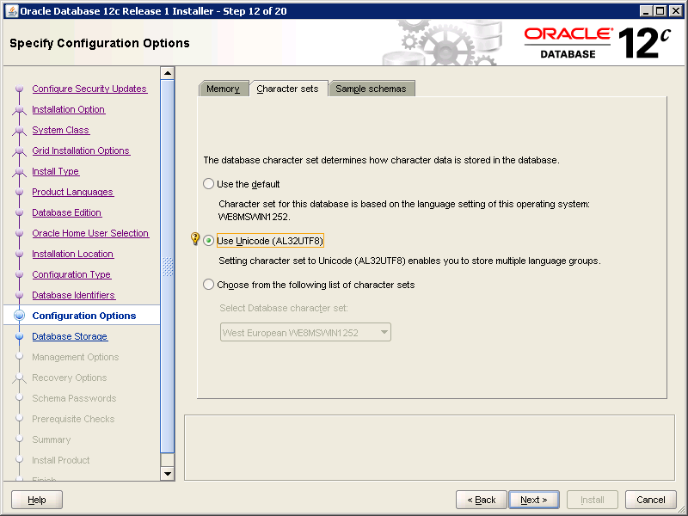
Task: Go to Database Identifiers step
Action: [x=74, y=295]
